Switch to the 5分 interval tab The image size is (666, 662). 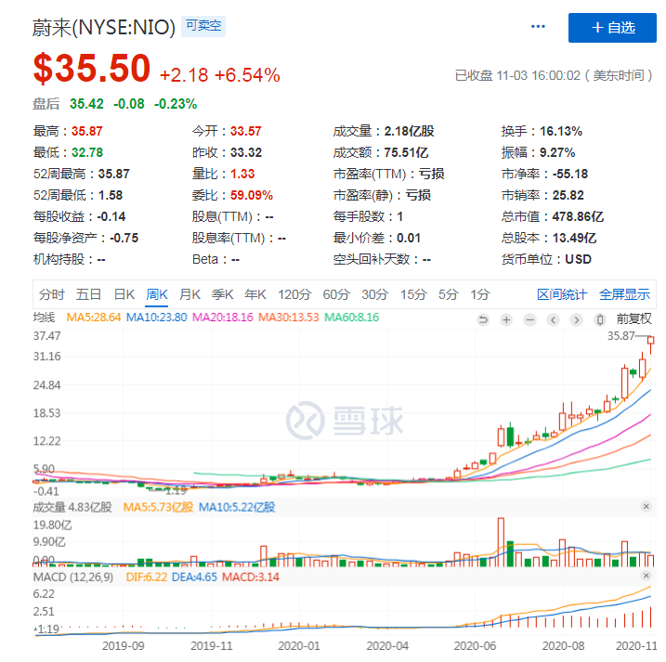click(448, 293)
